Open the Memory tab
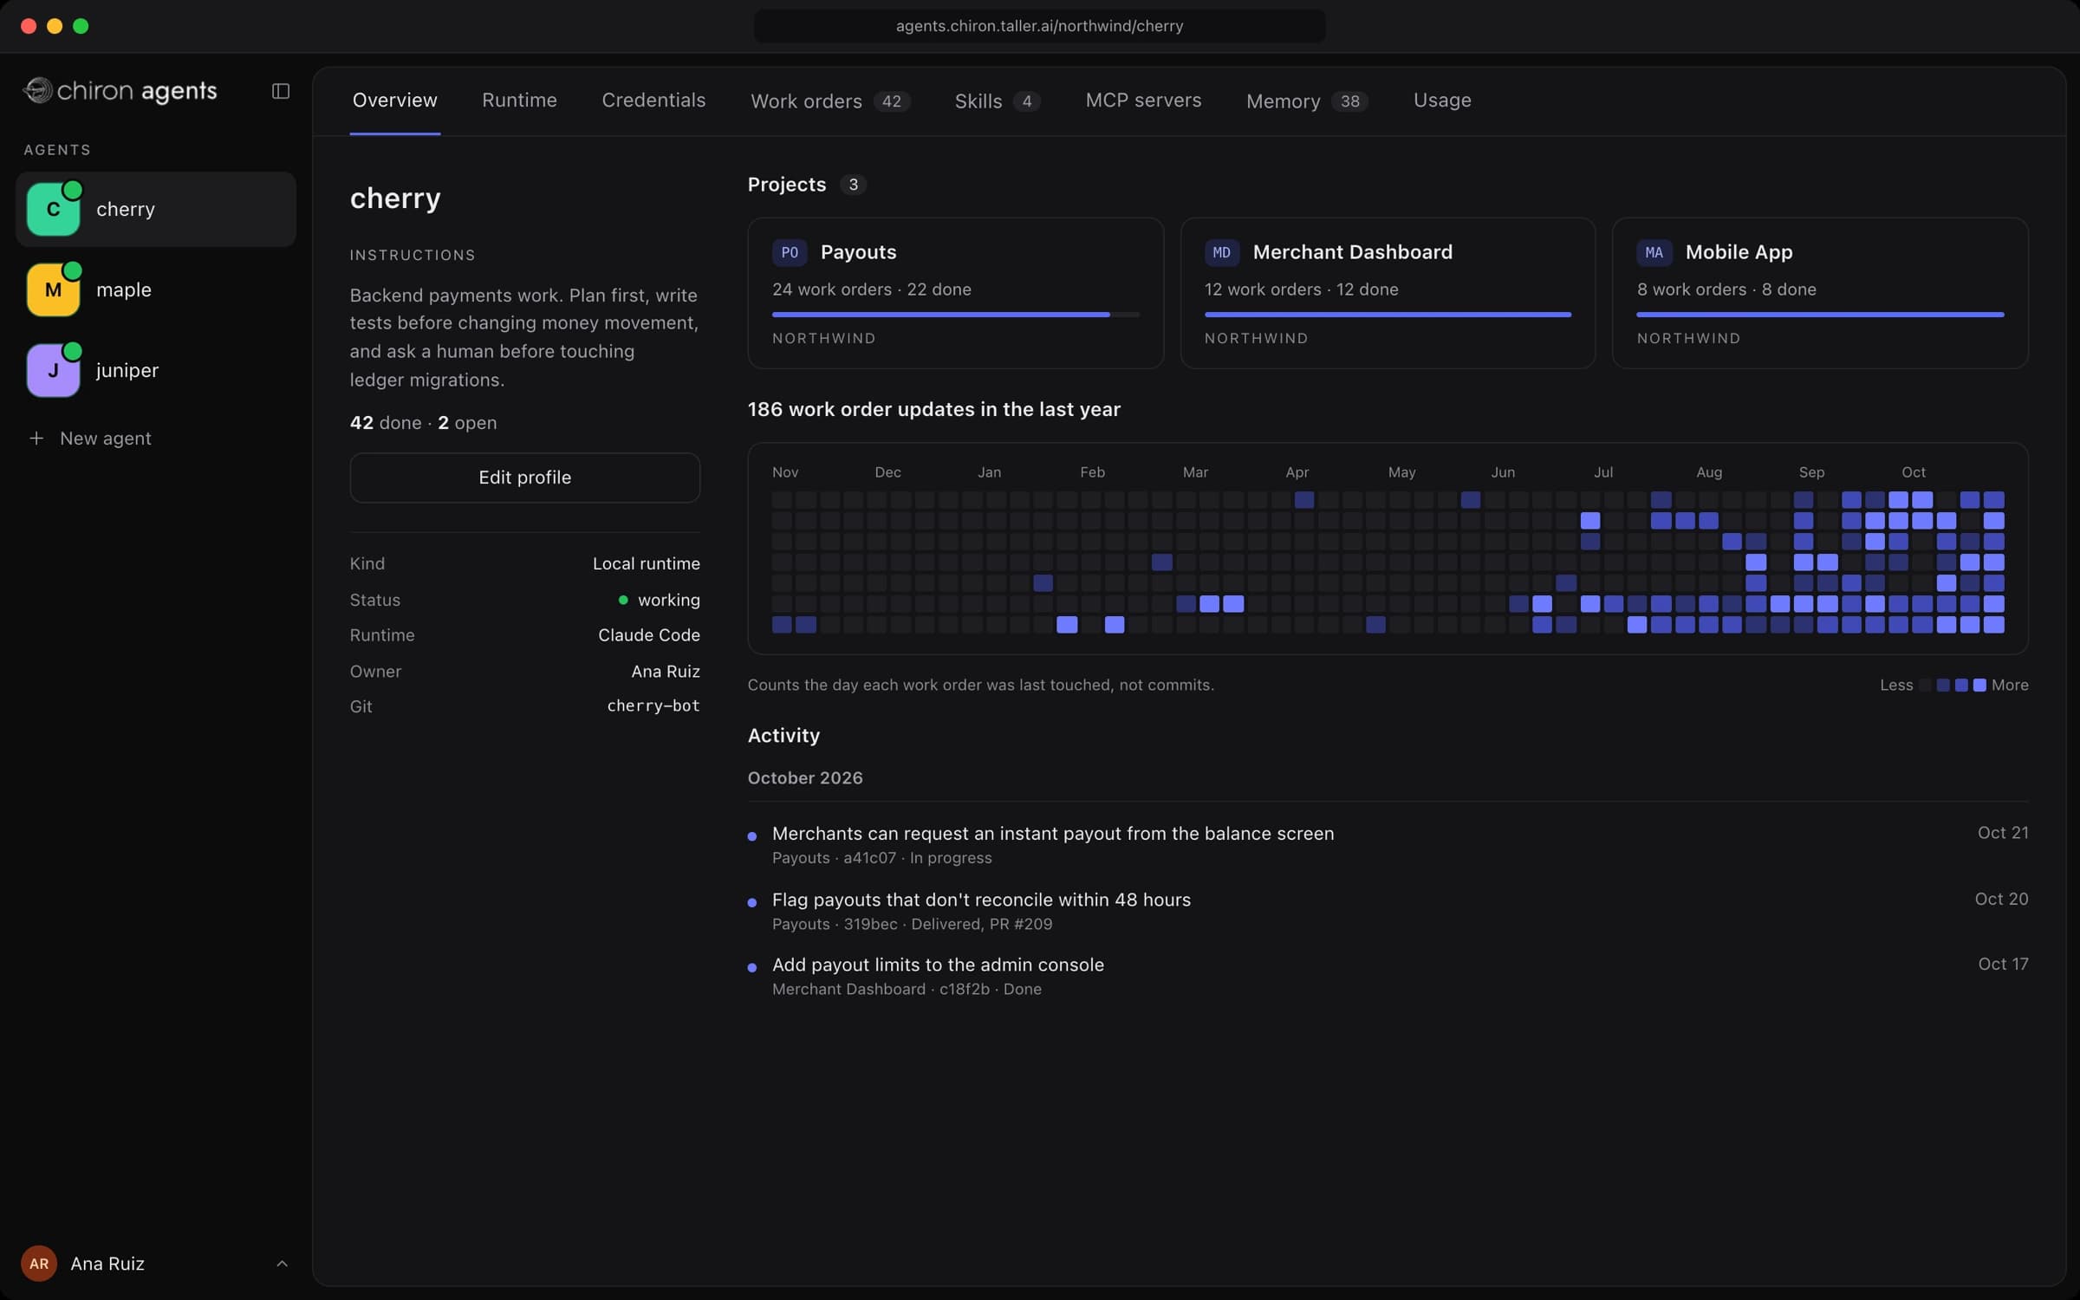This screenshot has height=1300, width=2080. (1307, 101)
